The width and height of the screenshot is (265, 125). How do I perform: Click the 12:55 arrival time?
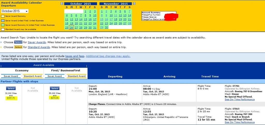tap(147, 112)
